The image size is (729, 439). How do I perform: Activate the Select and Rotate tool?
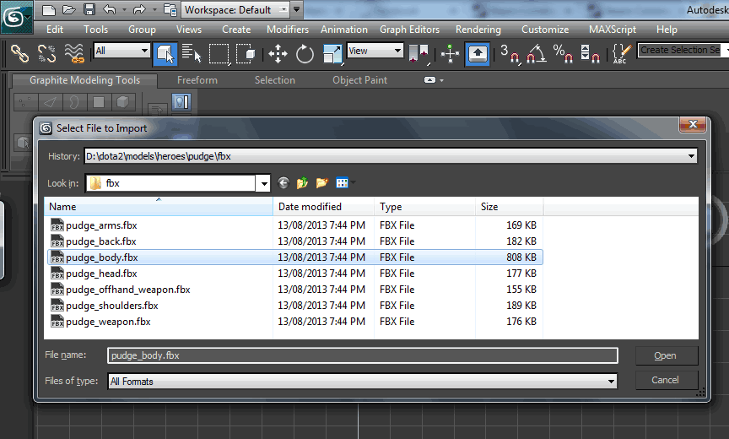tap(305, 54)
